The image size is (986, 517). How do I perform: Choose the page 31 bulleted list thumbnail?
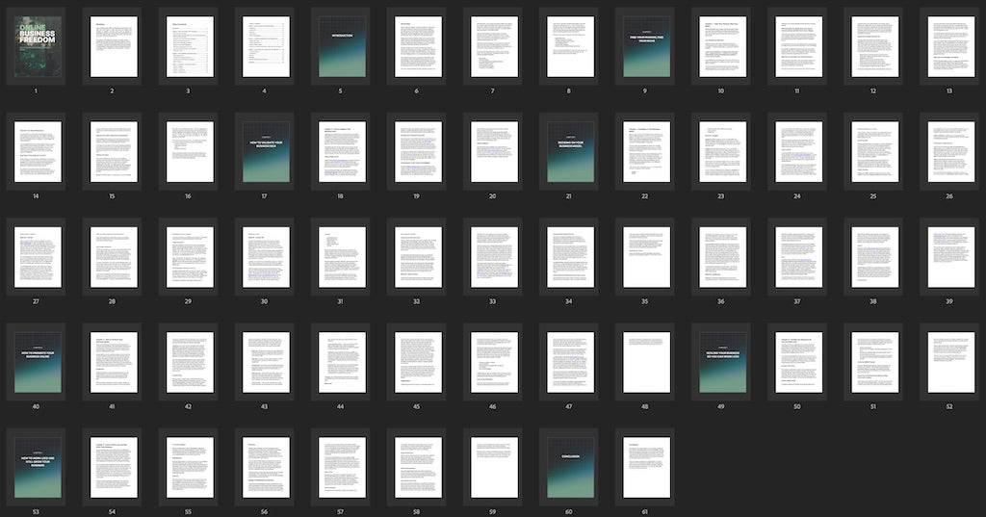[342, 257]
